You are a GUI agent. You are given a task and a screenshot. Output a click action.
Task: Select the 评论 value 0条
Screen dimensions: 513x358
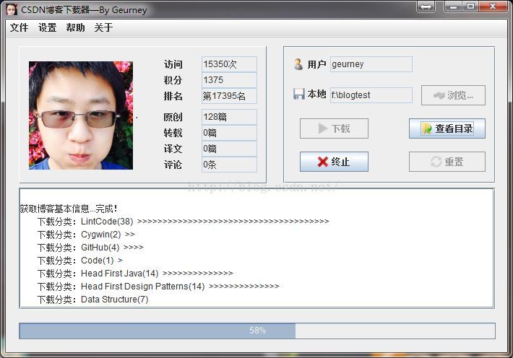[229, 165]
